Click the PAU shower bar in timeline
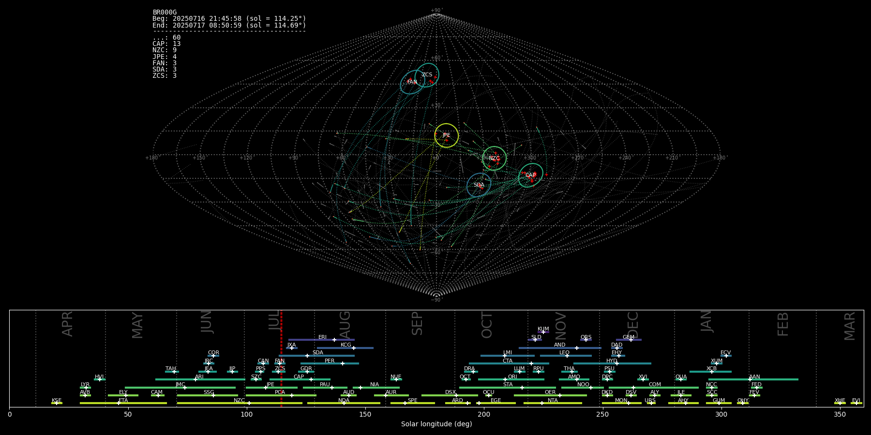Viewport: 871px width, 435px height. (325, 387)
